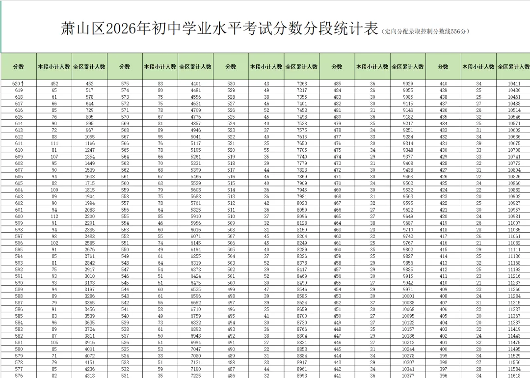Click count 105 in the 581 row
The image size is (530, 378).
54,343
